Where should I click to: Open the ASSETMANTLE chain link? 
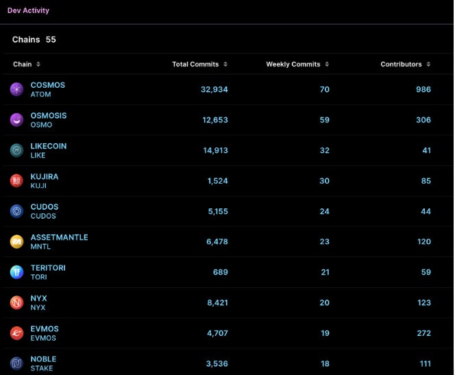tap(59, 237)
